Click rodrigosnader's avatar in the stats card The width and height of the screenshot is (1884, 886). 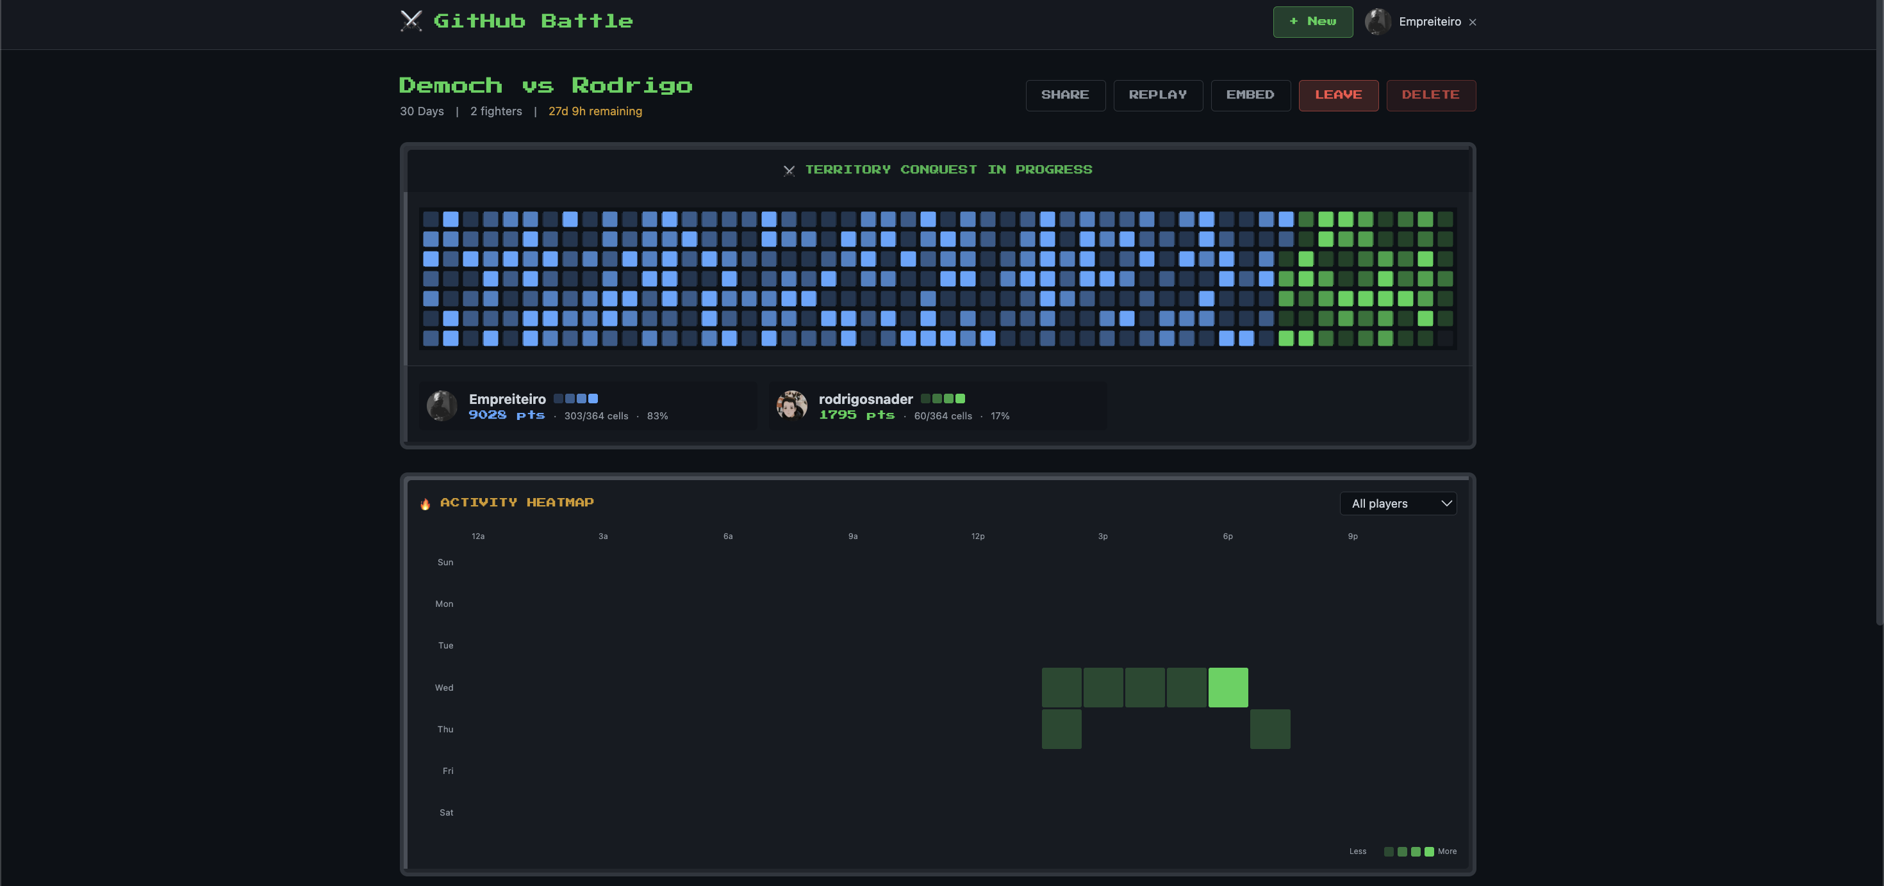791,405
